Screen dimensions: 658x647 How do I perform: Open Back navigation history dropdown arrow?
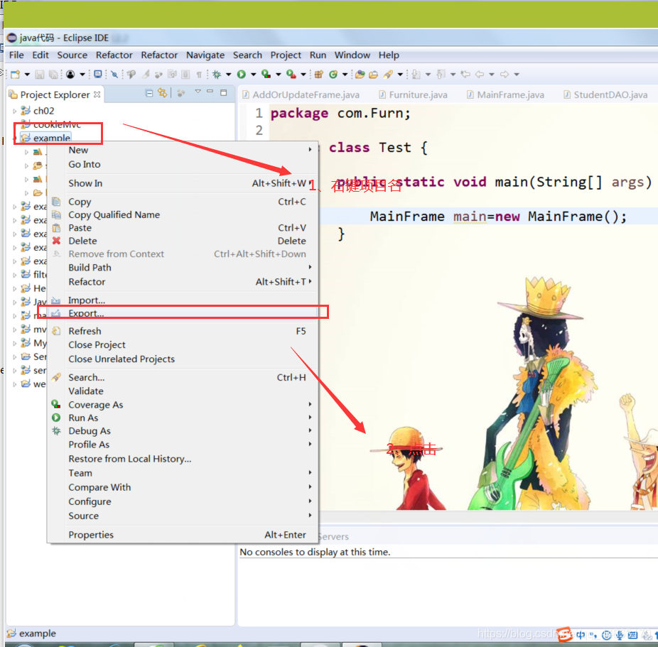[492, 75]
